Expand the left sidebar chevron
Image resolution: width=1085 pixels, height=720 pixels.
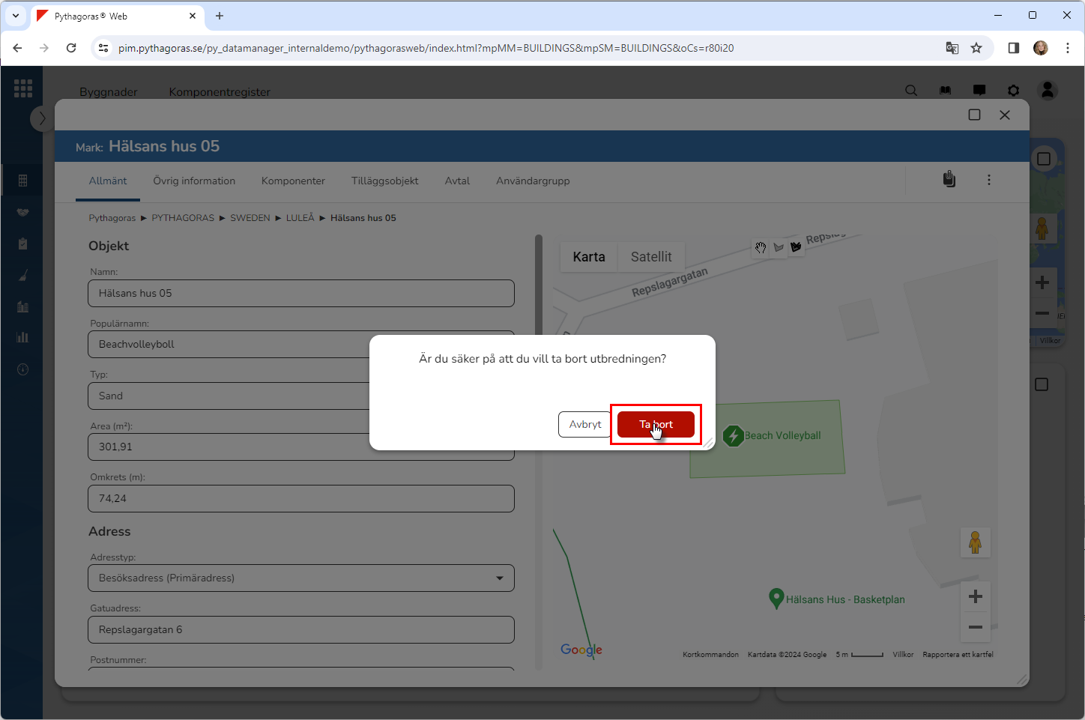[42, 118]
